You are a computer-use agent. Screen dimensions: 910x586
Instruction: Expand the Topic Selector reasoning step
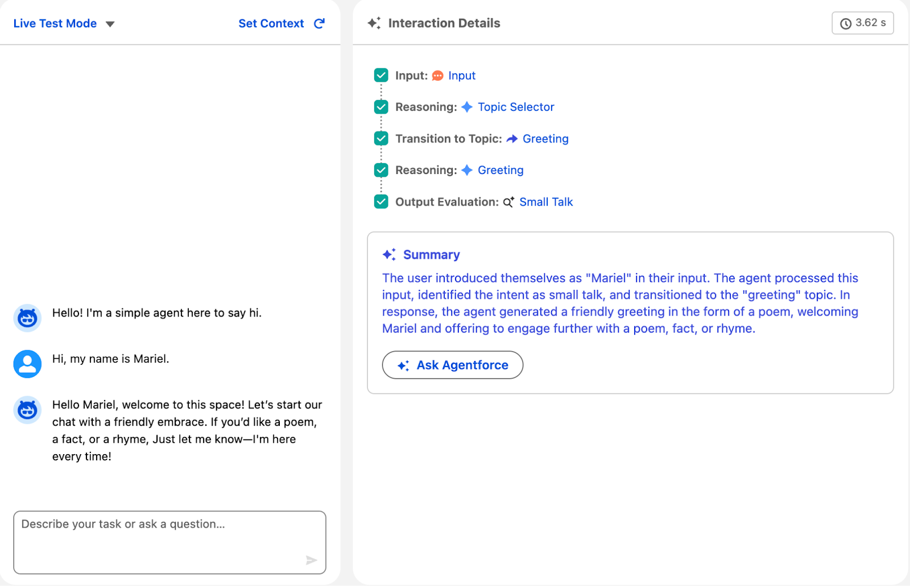[515, 107]
